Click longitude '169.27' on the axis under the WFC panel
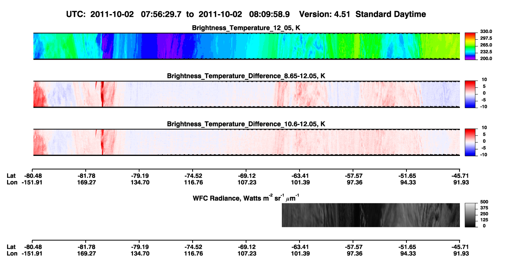The width and height of the screenshot is (511, 262). 87,253
